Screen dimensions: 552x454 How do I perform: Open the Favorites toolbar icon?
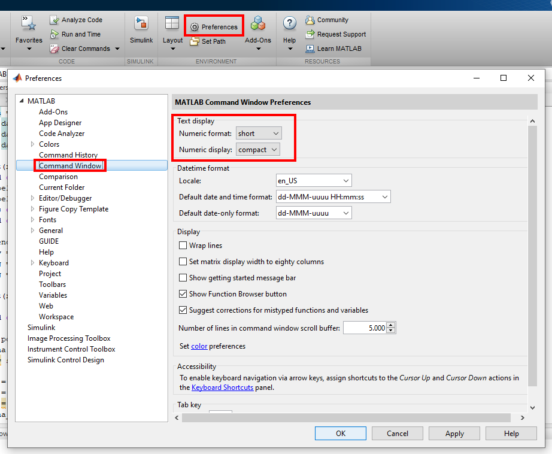point(29,23)
